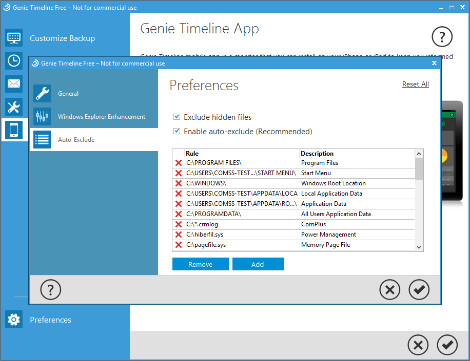Click red X beside C:\*.crmlog rule
This screenshot has height=361, width=470.
(179, 224)
